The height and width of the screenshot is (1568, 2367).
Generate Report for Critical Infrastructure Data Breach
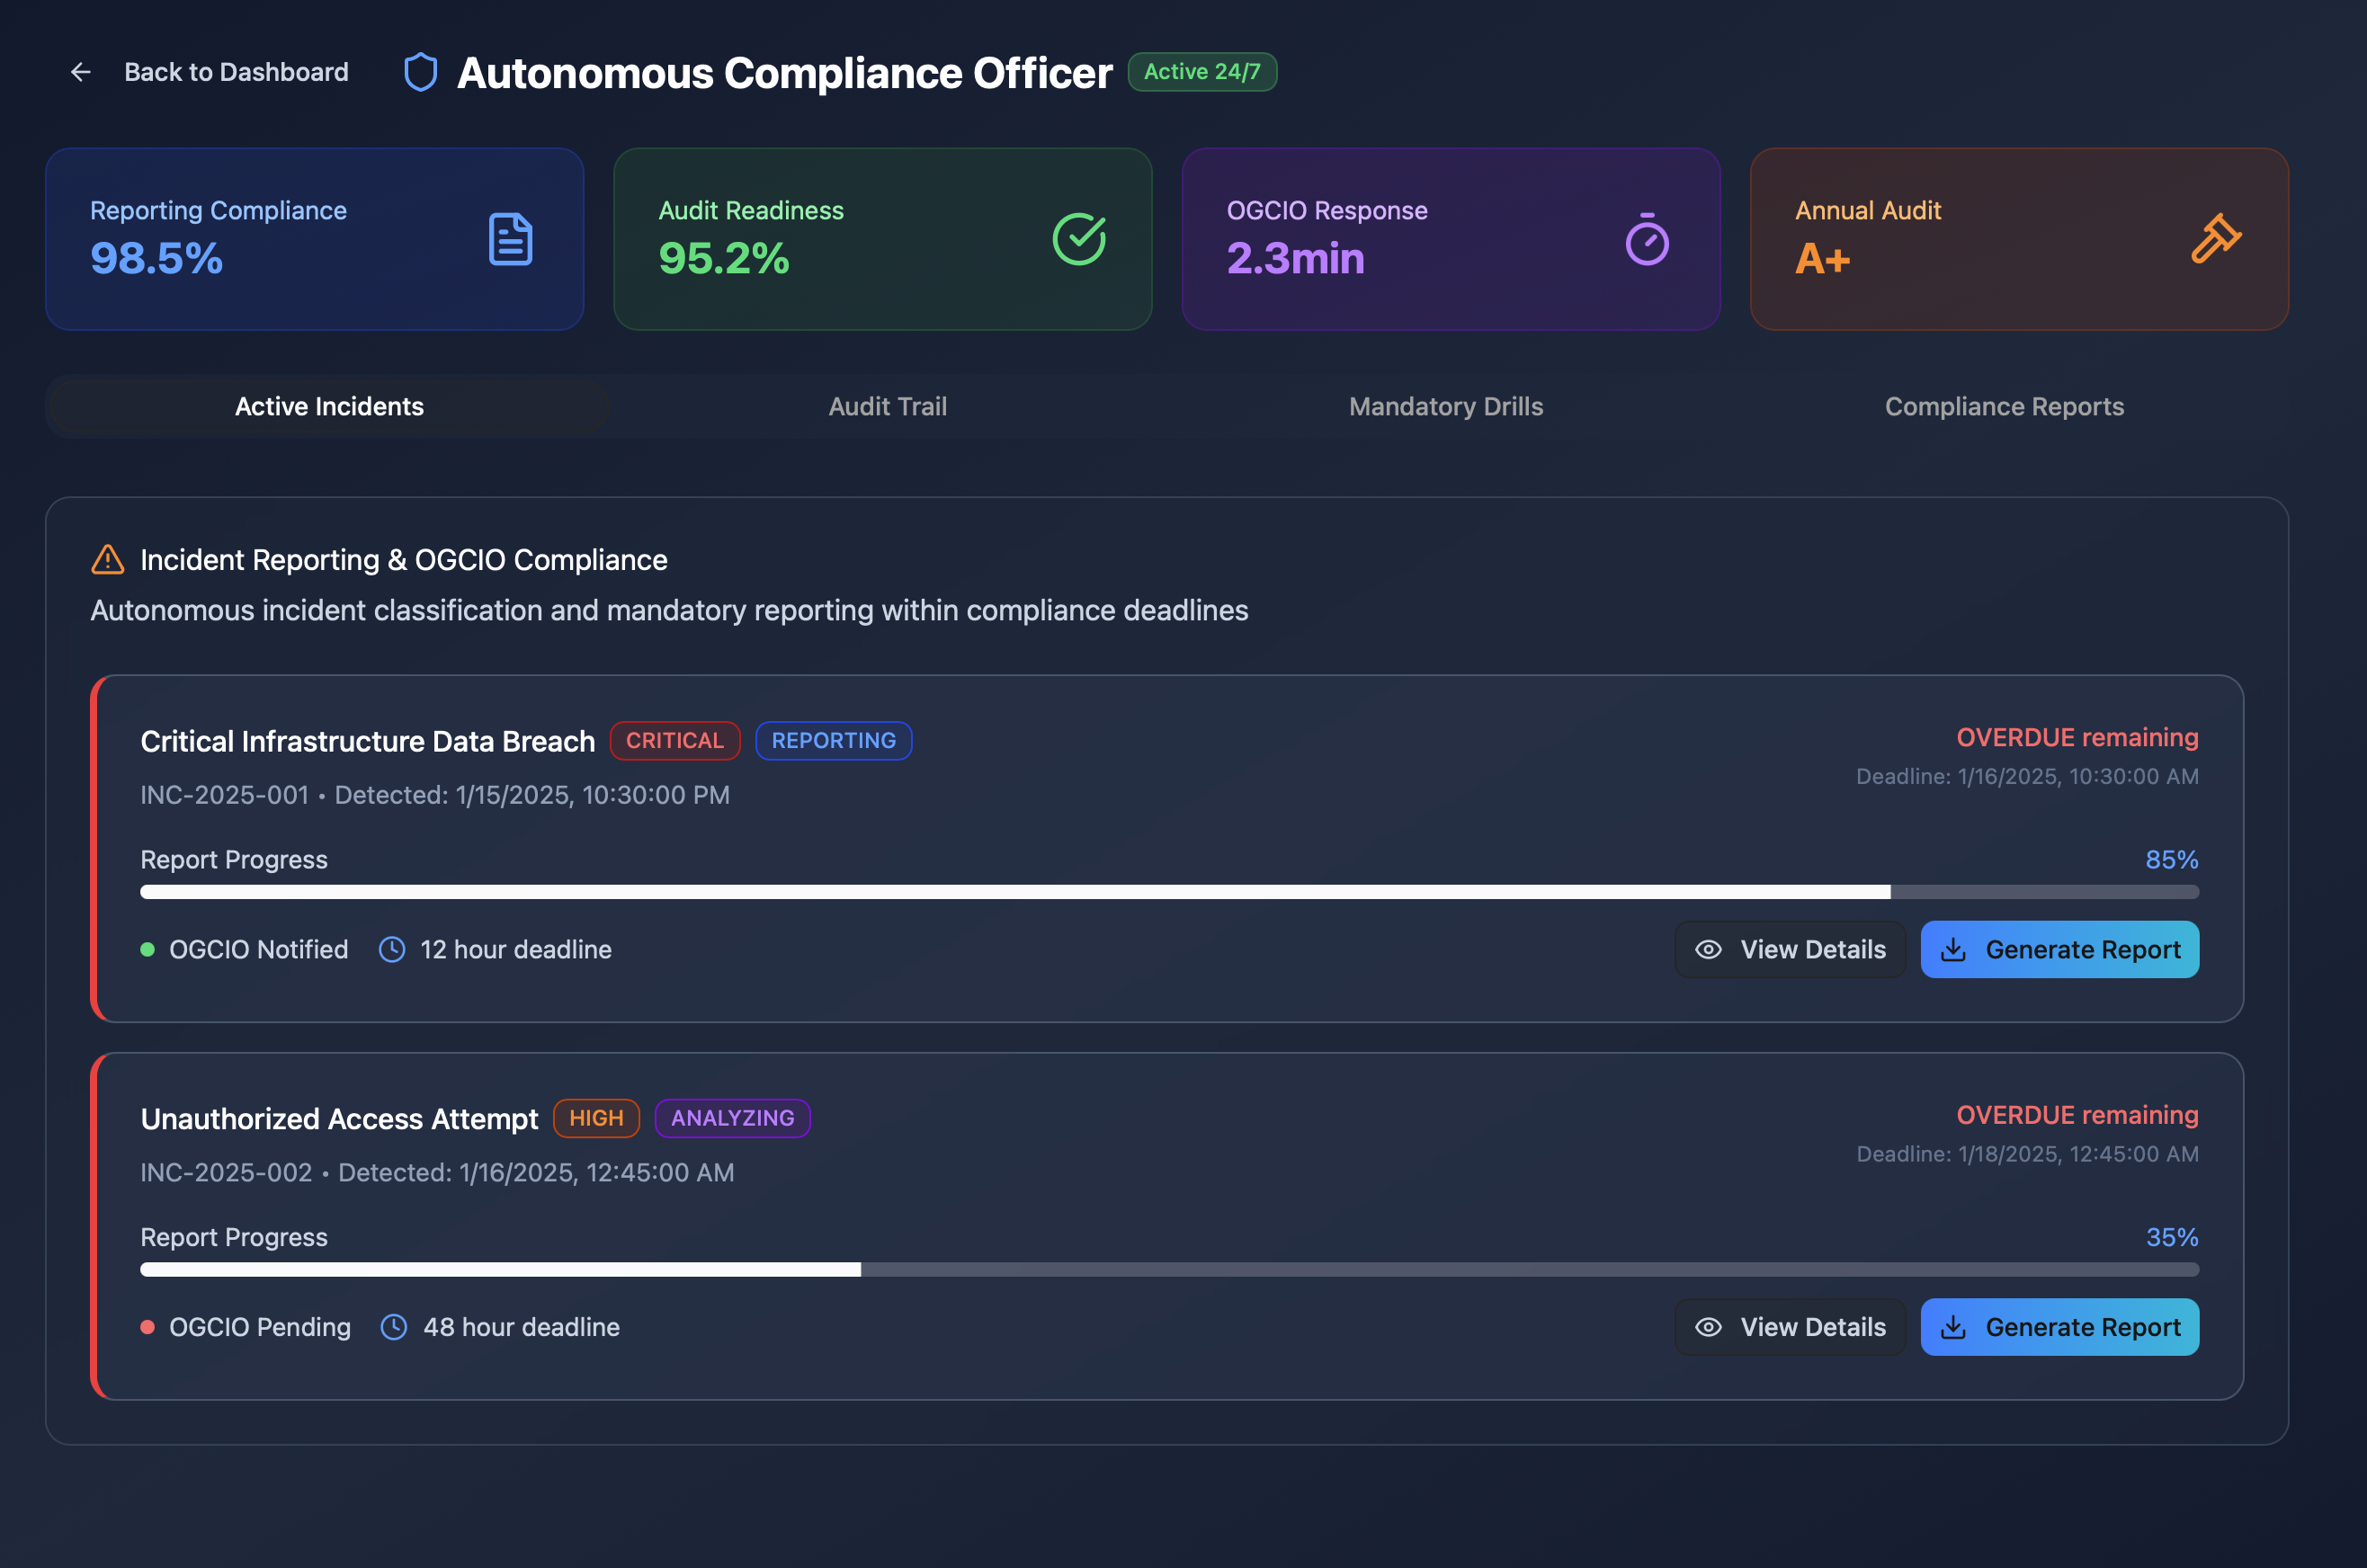[x=2059, y=949]
